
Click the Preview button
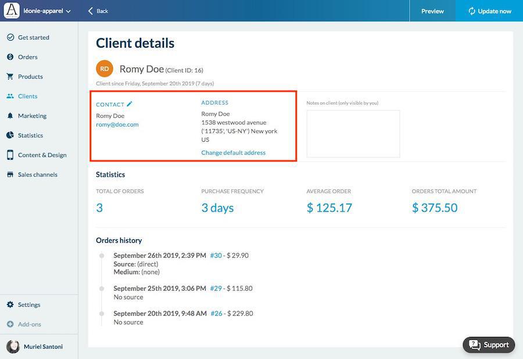432,11
